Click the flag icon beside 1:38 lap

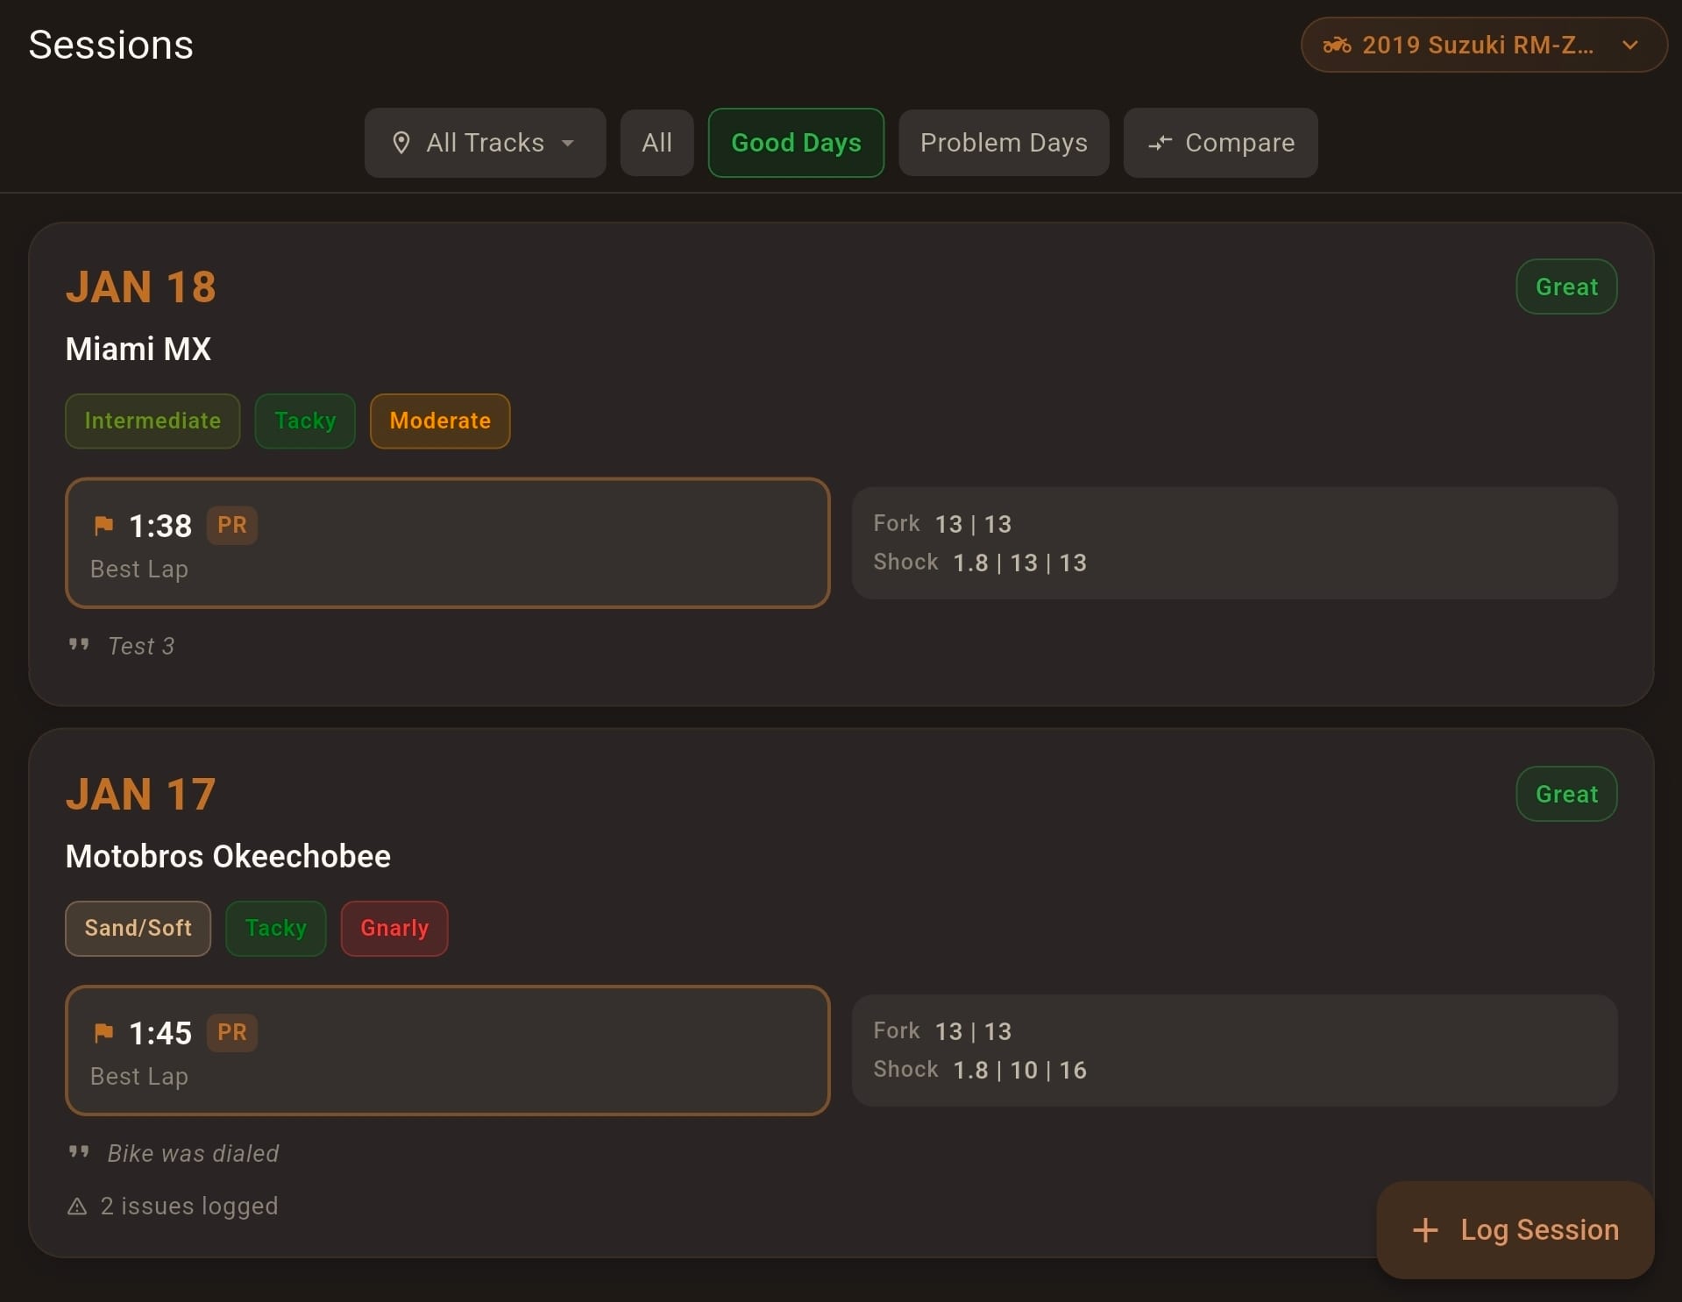103,525
